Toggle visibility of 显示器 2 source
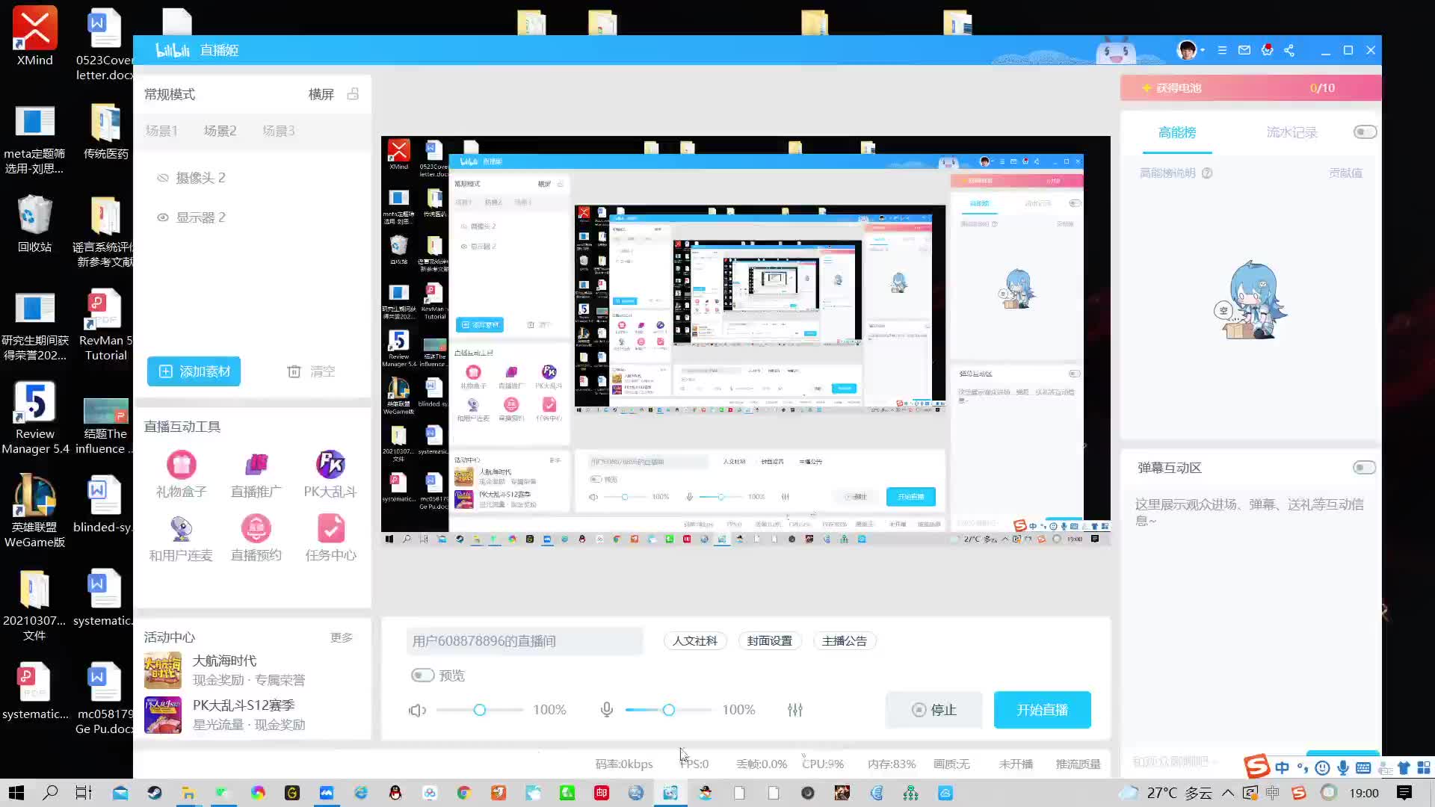The height and width of the screenshot is (807, 1435). pyautogui.click(x=162, y=217)
